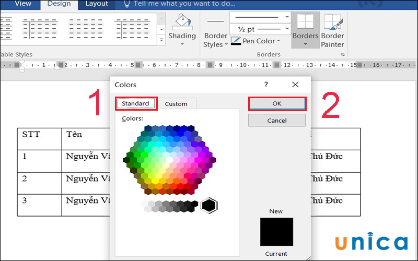Switch to the Custom colors tab
418x261 pixels.
click(176, 103)
